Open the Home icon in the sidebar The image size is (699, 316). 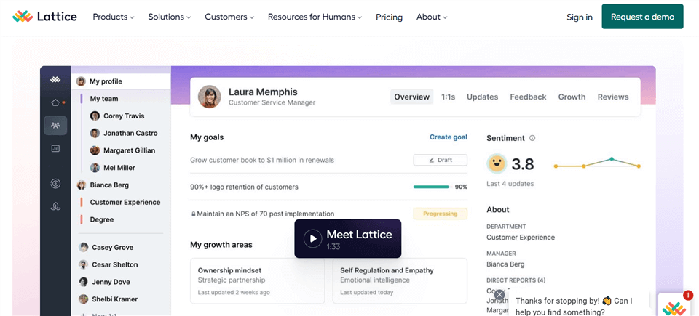[x=55, y=103]
